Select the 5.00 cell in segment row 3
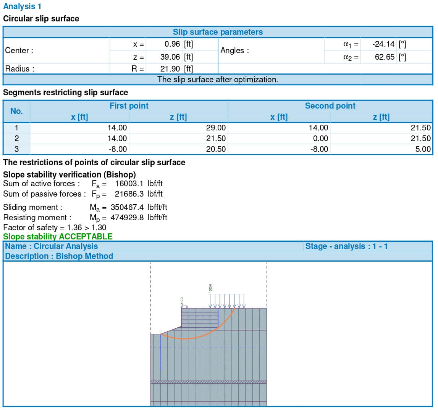This screenshot has height=410, width=438. point(423,149)
